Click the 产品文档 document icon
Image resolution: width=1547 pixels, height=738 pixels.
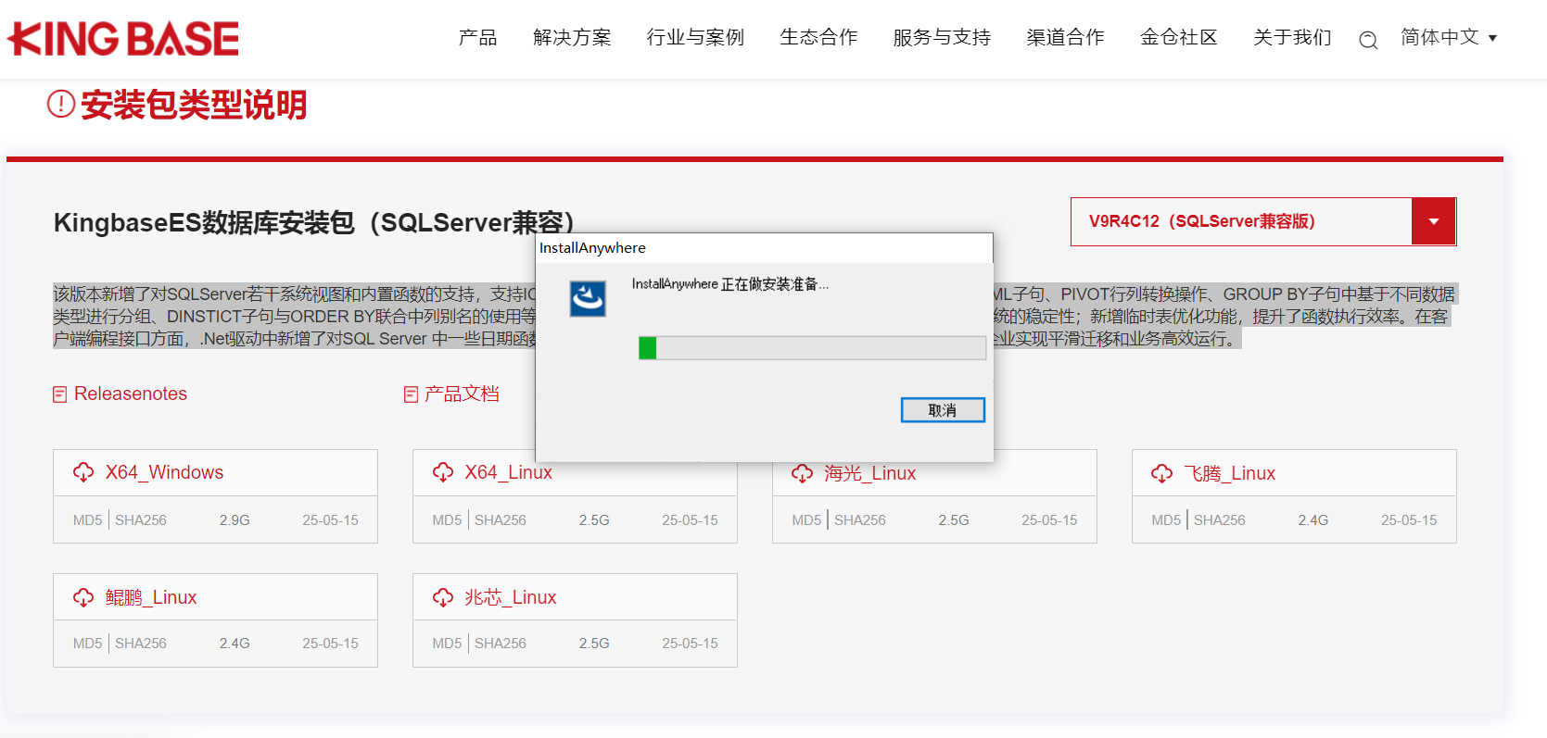pyautogui.click(x=411, y=394)
